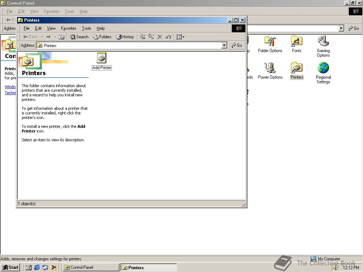
Task: Open File menu in Printers window
Action: click(x=27, y=28)
